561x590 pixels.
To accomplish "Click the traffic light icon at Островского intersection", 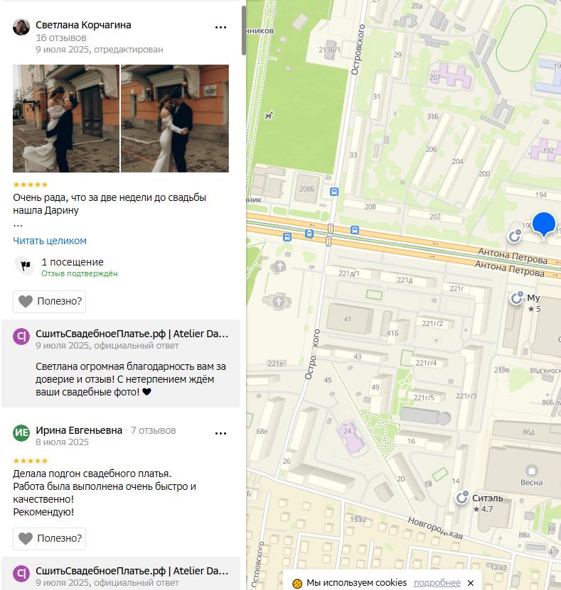I will (x=331, y=228).
